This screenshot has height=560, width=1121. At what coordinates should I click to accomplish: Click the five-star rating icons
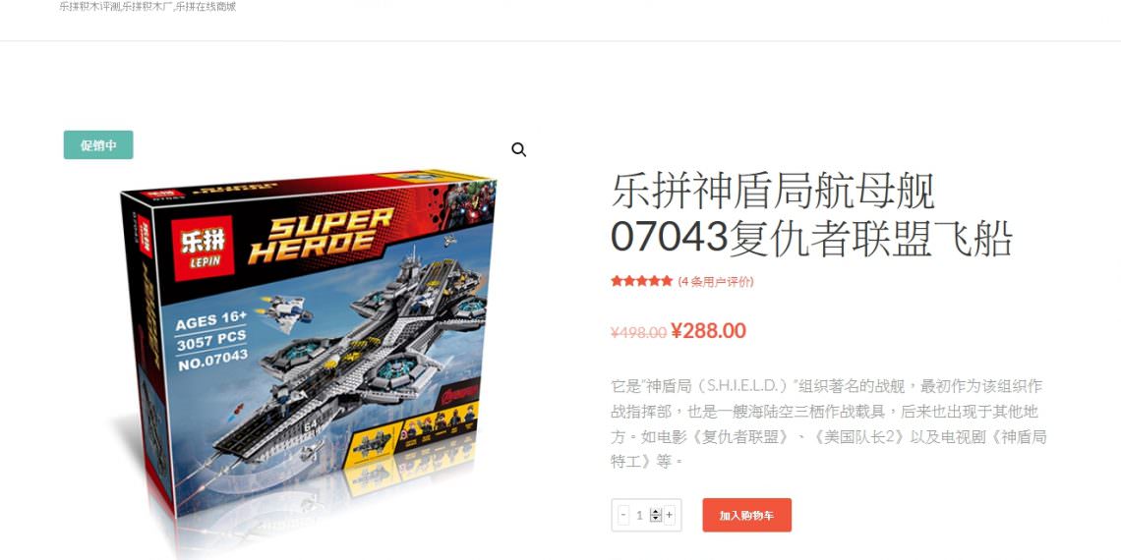[641, 281]
